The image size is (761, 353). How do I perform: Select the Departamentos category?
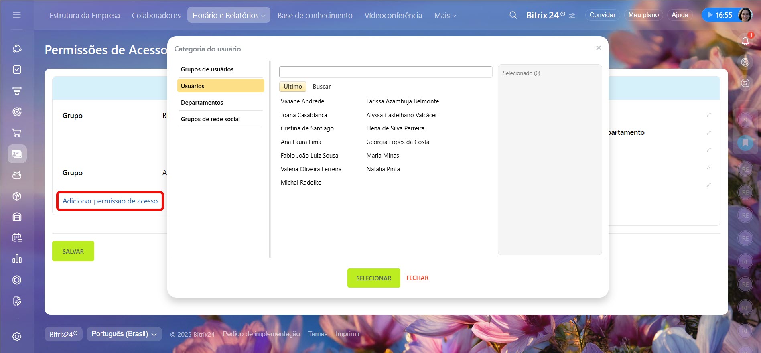[202, 103]
